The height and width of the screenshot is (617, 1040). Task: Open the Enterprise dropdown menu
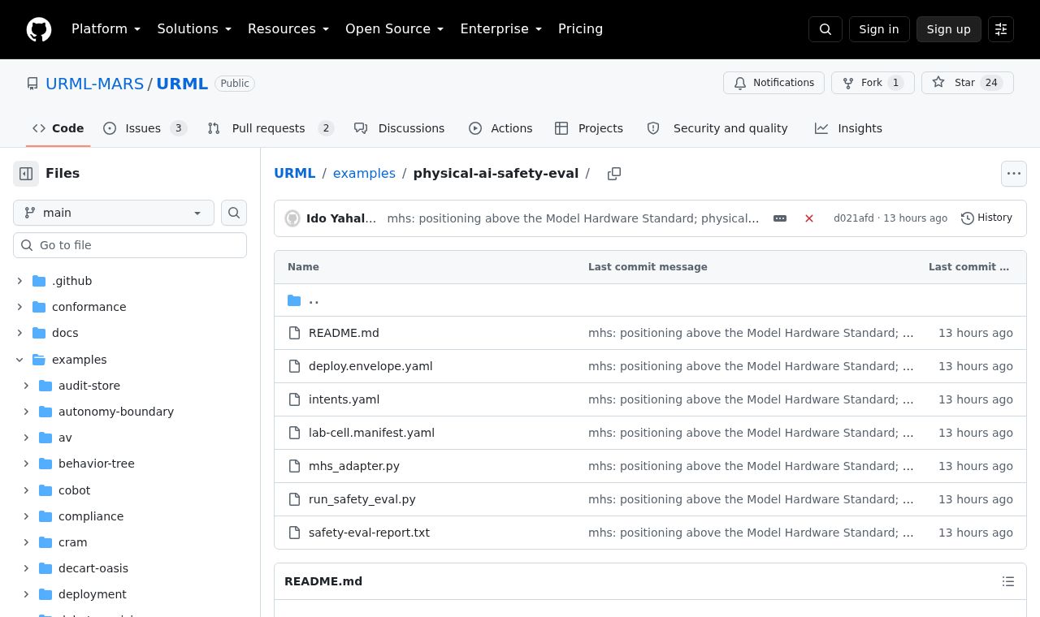point(501,29)
